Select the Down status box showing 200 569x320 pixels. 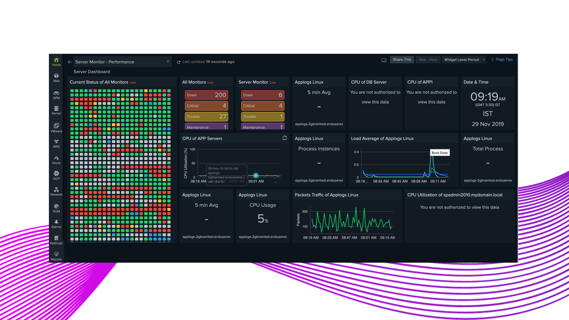pos(206,95)
